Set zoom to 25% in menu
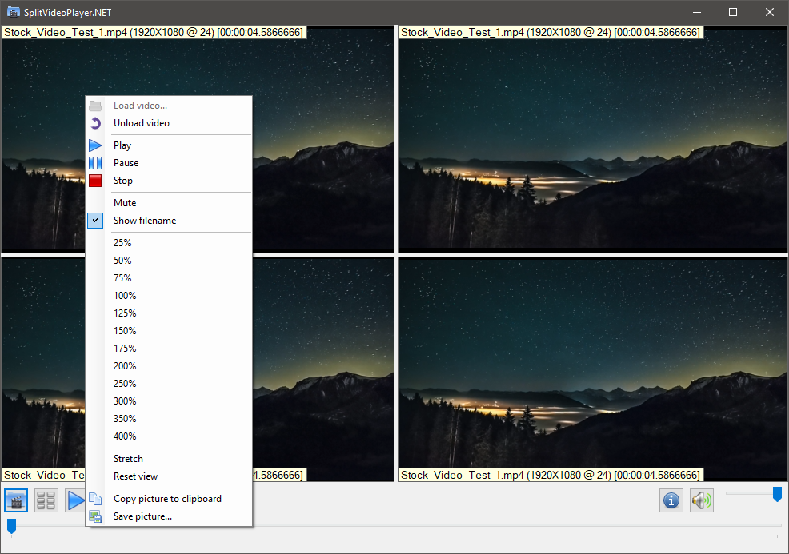789x554 pixels. [x=122, y=243]
